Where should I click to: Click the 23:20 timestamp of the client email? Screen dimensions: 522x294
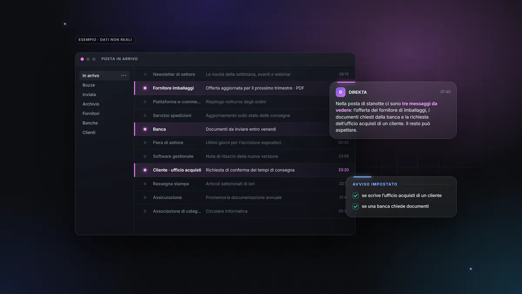coord(344,170)
